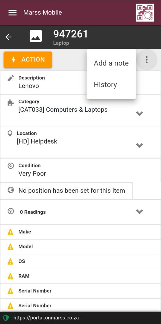The height and width of the screenshot is (324, 161).
Task: Tap the Model attribute row
Action: point(80,247)
